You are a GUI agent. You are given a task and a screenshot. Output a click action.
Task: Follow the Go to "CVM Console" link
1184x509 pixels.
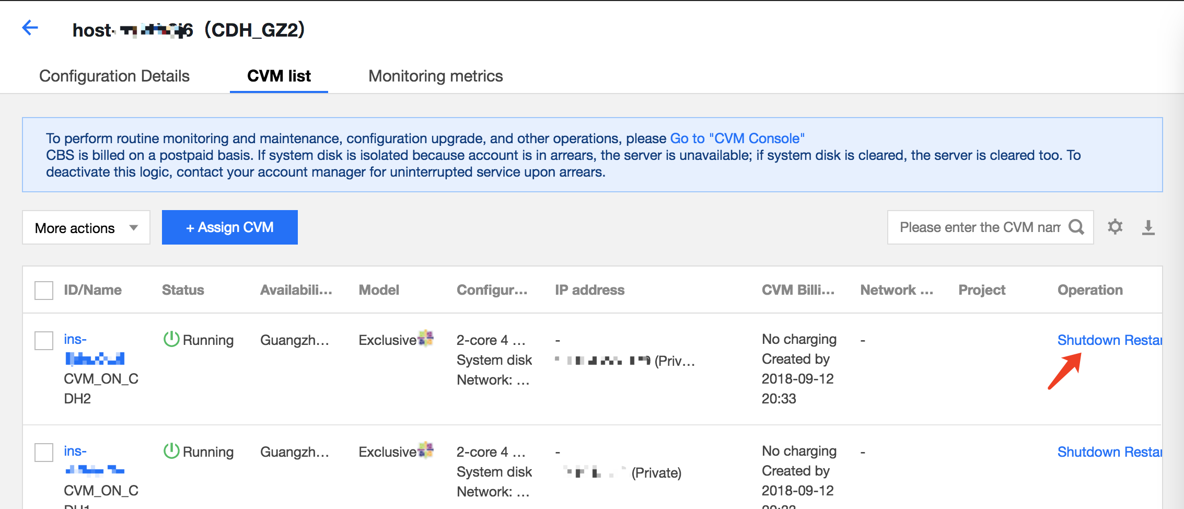[x=737, y=138]
